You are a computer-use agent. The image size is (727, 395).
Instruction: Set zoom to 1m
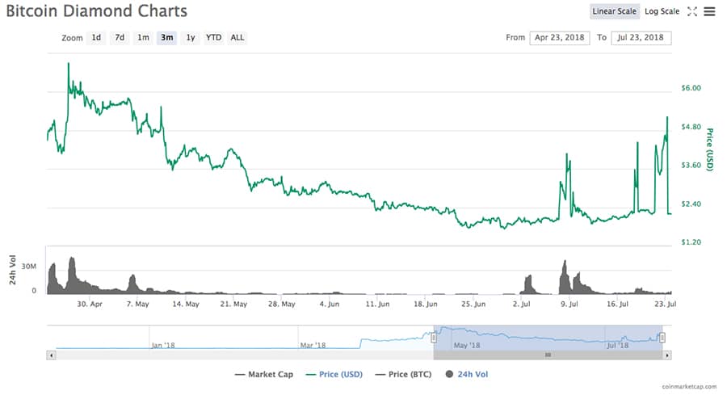point(143,37)
